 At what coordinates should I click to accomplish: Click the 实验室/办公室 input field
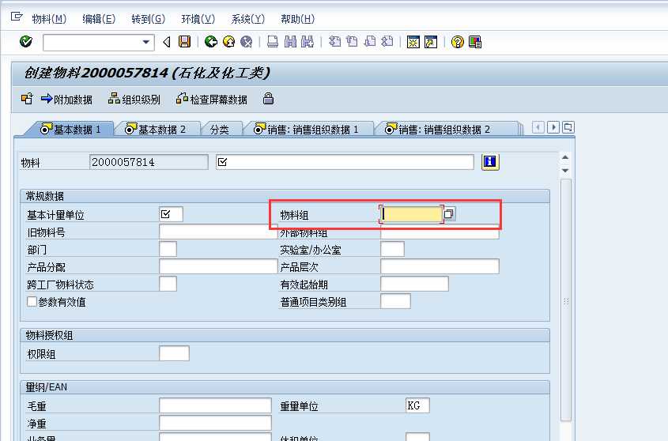[392, 249]
